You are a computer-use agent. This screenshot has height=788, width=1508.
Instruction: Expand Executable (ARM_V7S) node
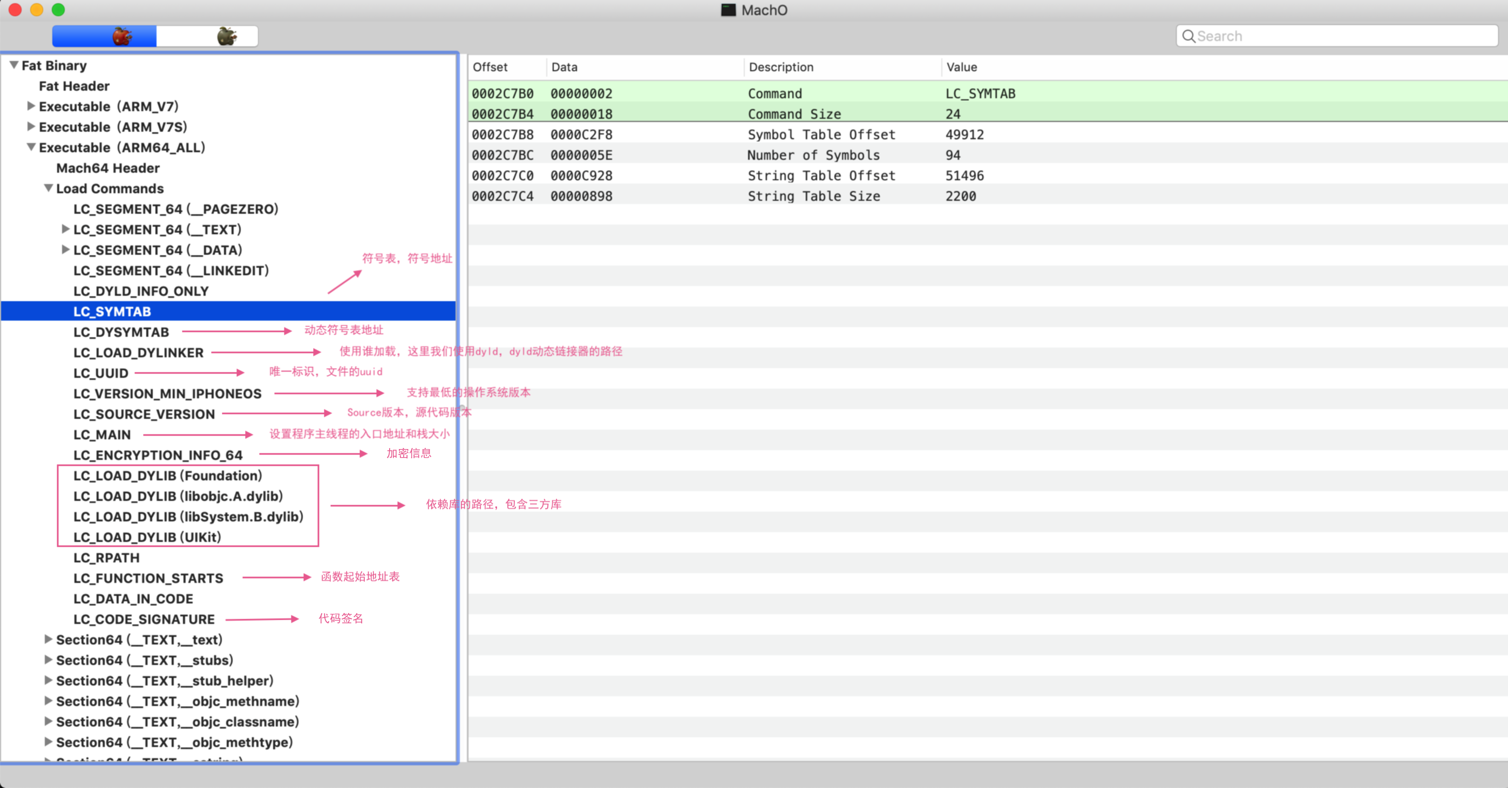[31, 127]
